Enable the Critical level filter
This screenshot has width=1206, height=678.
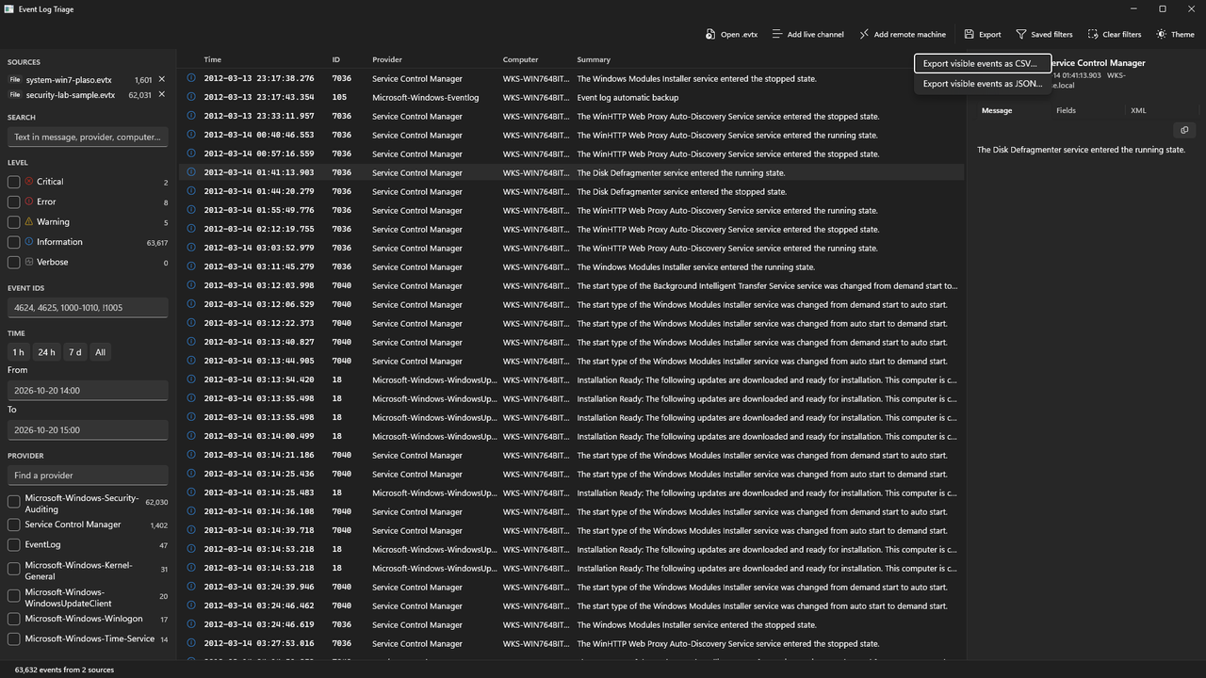[x=14, y=182]
